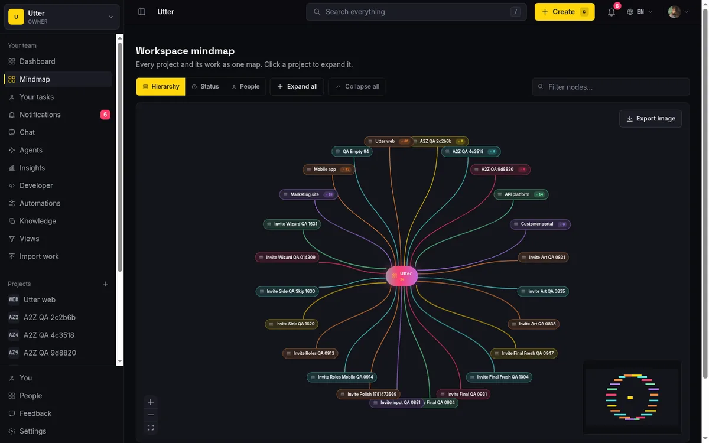
Task: Click Invite Final Fresh QA 0947 node
Action: 524,354
